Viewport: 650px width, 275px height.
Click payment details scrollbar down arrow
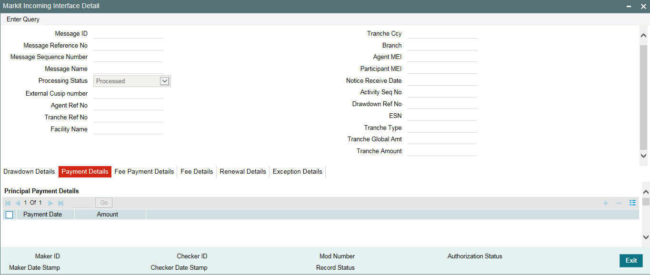pos(646,236)
